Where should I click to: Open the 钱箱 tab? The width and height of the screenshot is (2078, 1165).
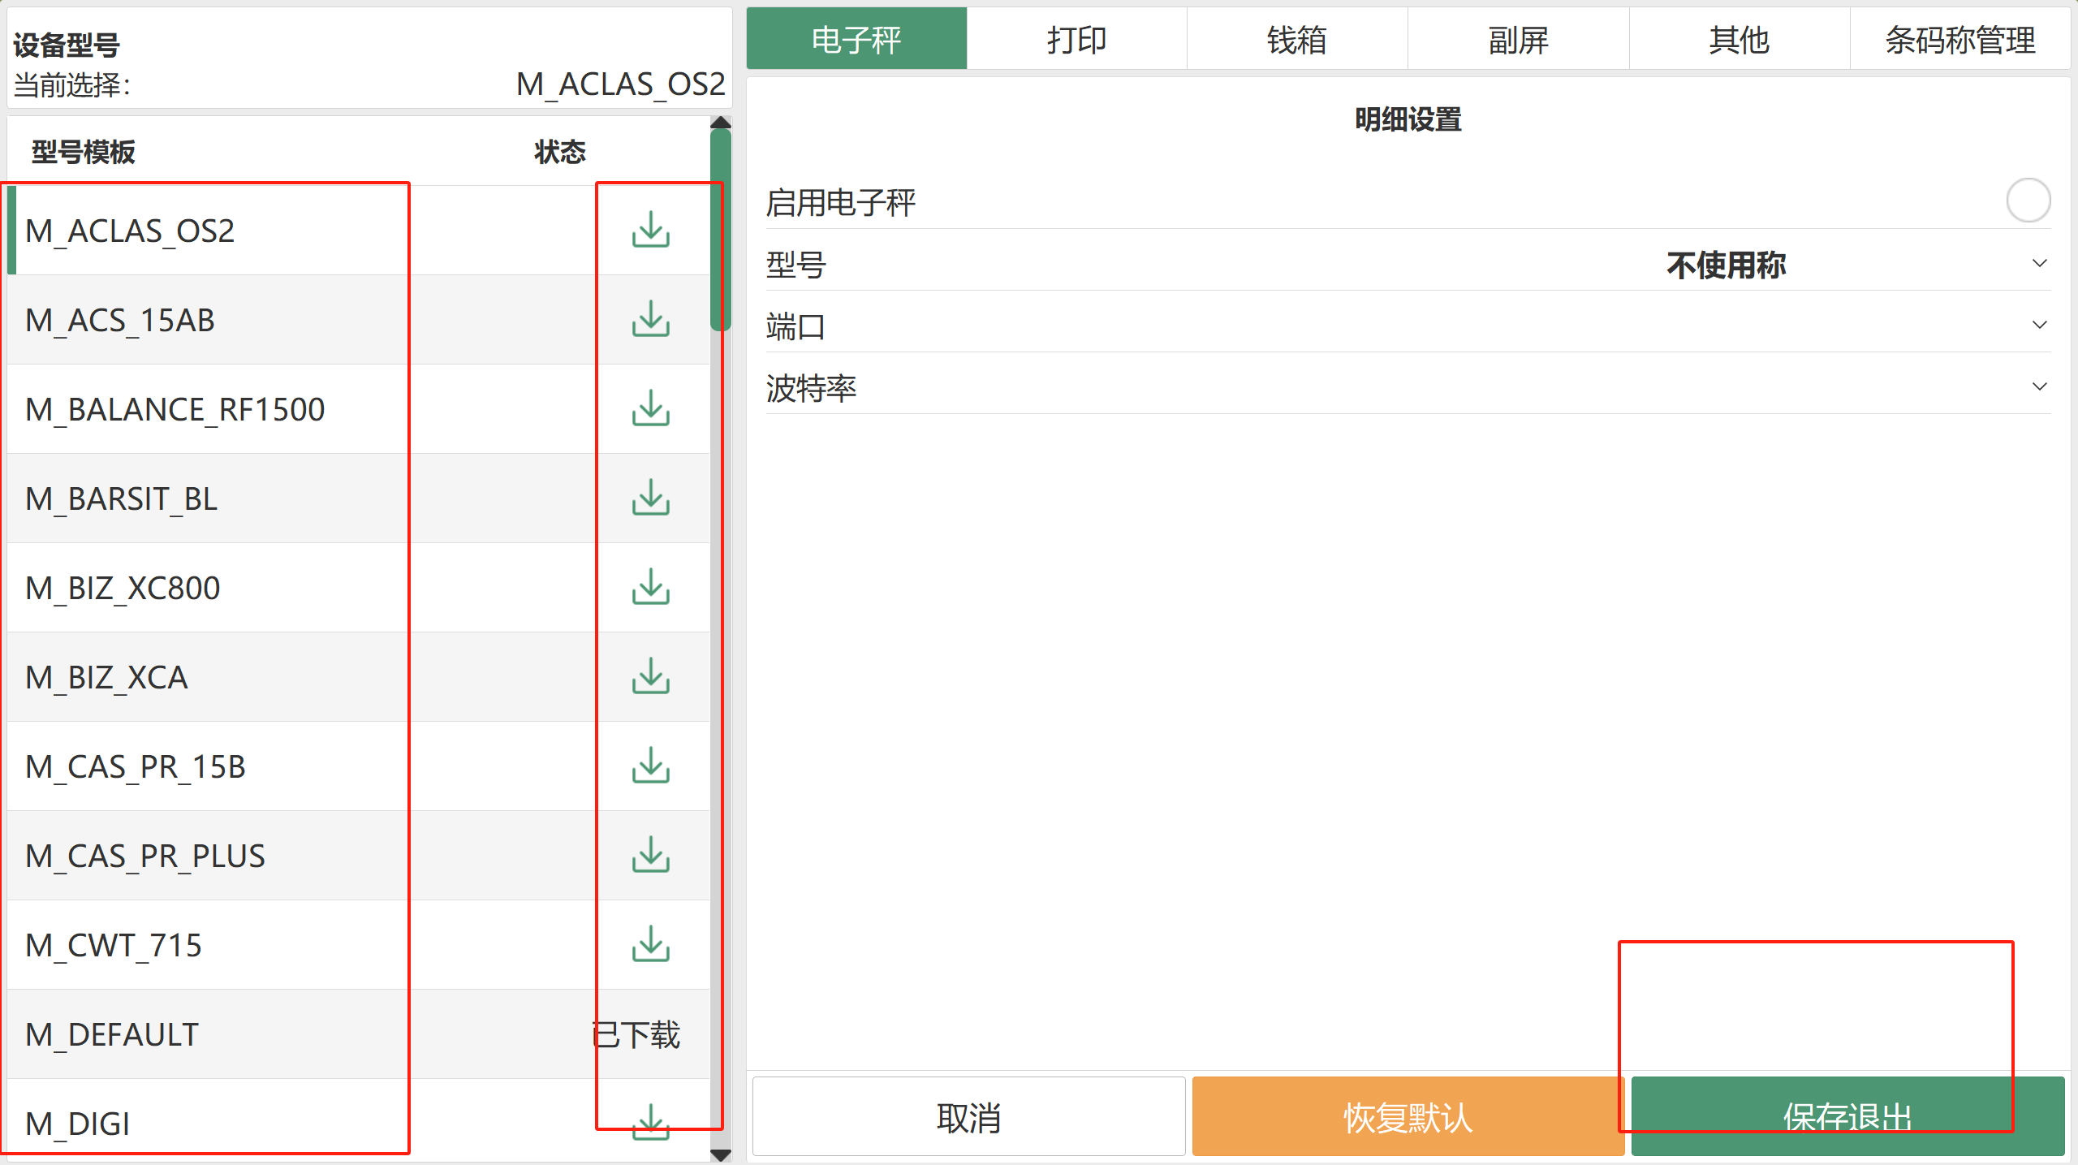[1298, 39]
